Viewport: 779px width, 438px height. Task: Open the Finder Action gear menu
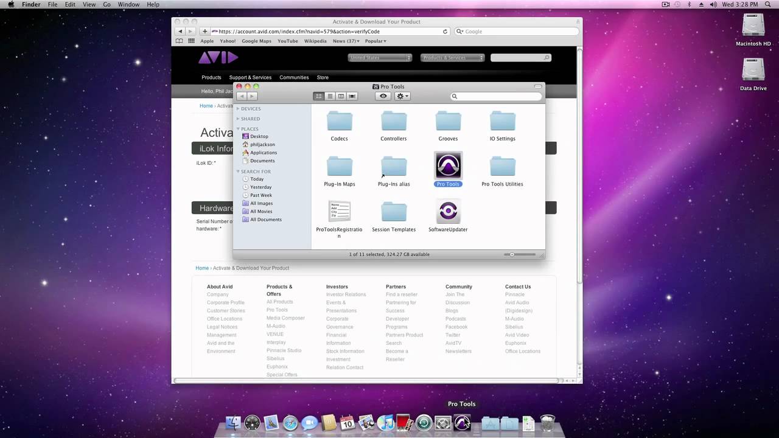402,96
